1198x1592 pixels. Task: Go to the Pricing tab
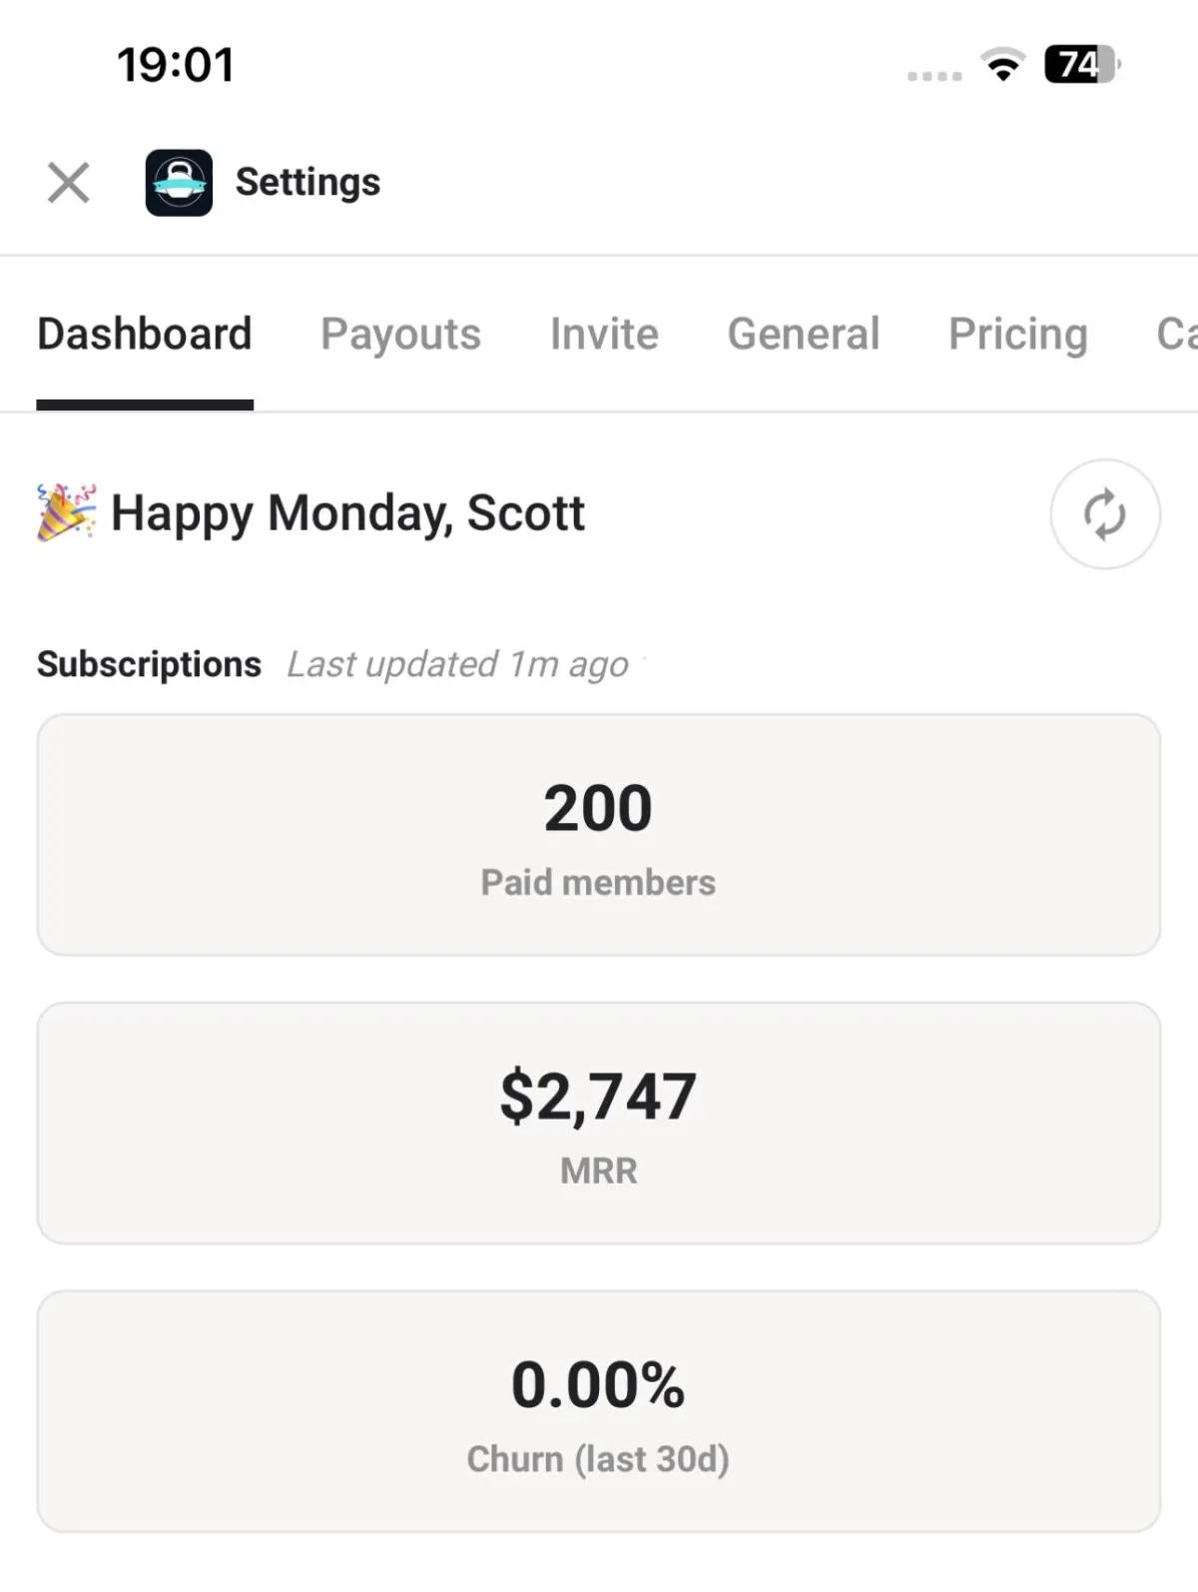[x=1018, y=334]
